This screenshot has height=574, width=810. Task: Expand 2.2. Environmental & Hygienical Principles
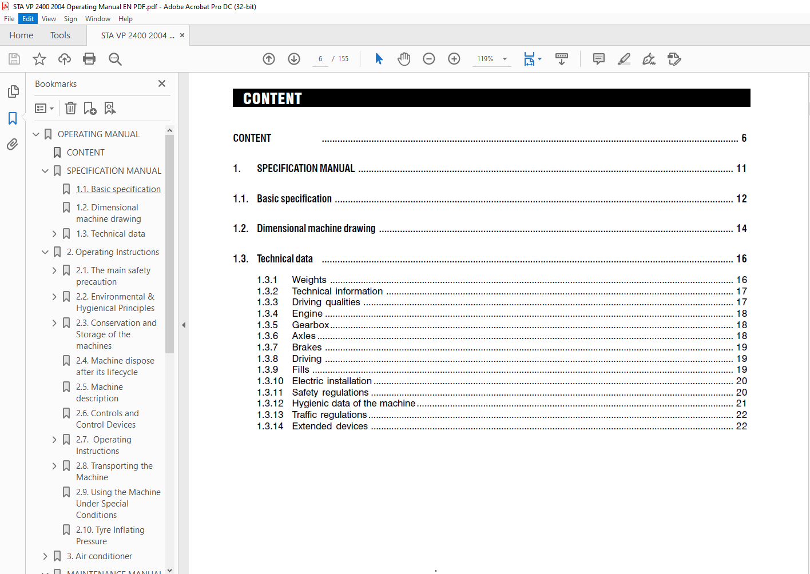click(54, 297)
